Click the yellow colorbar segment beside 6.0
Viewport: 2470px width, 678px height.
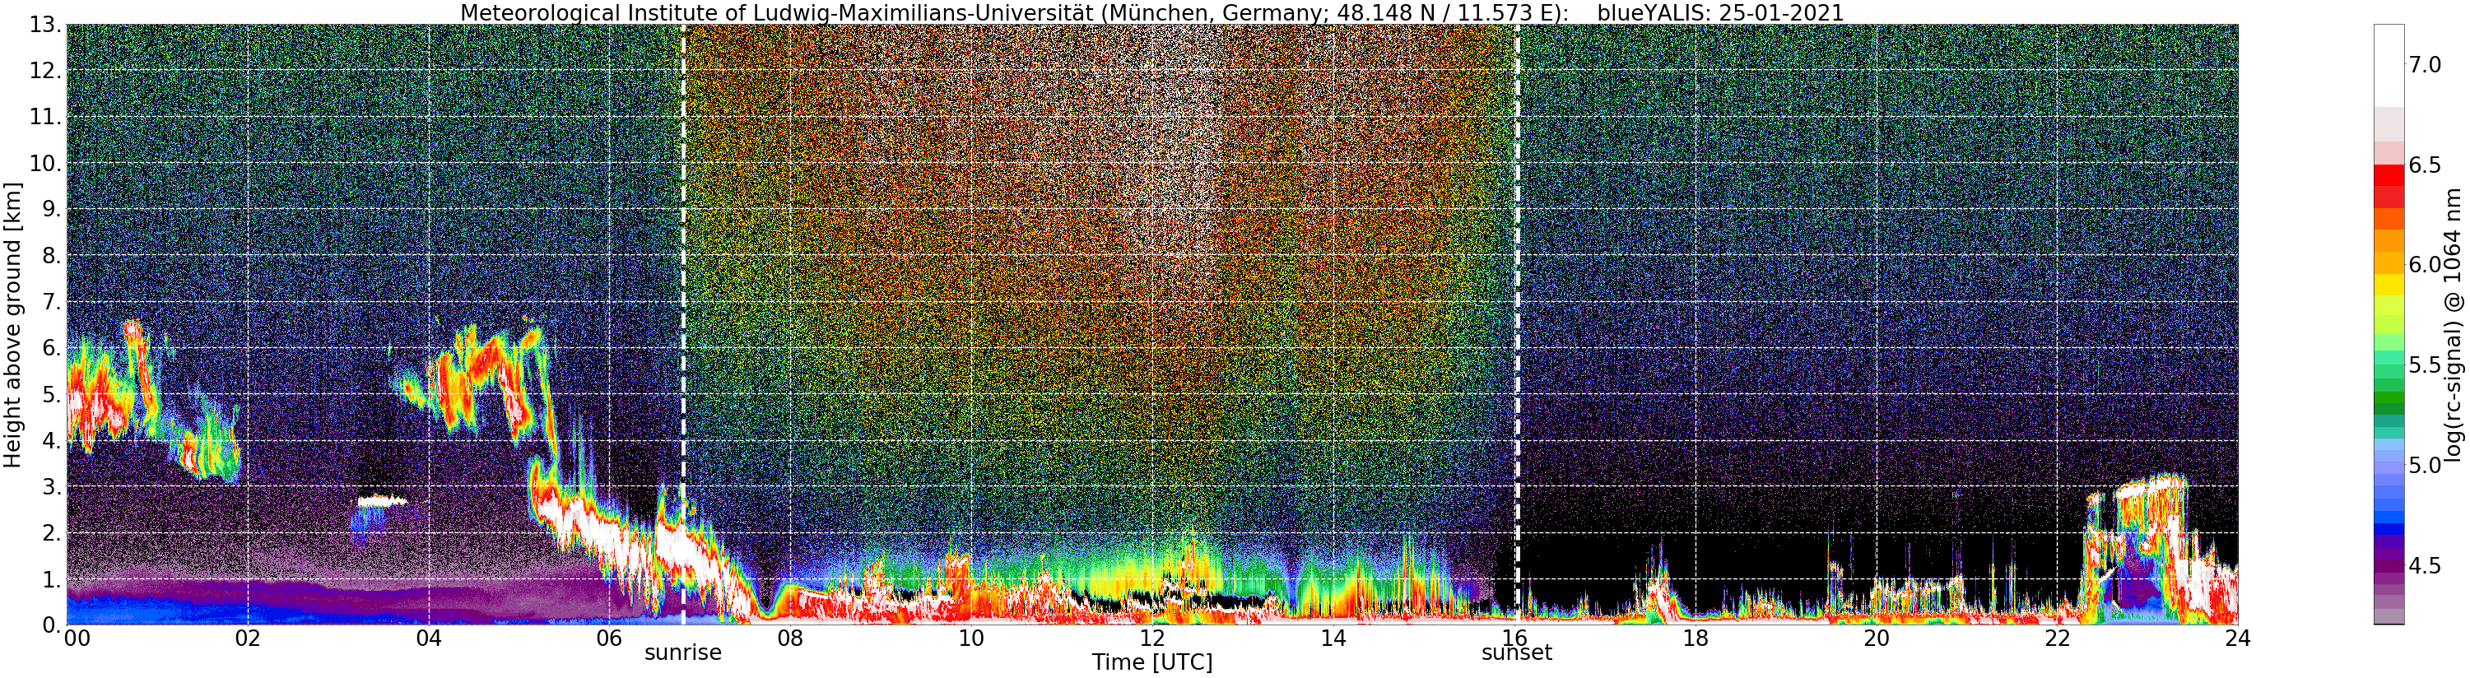tap(2388, 285)
